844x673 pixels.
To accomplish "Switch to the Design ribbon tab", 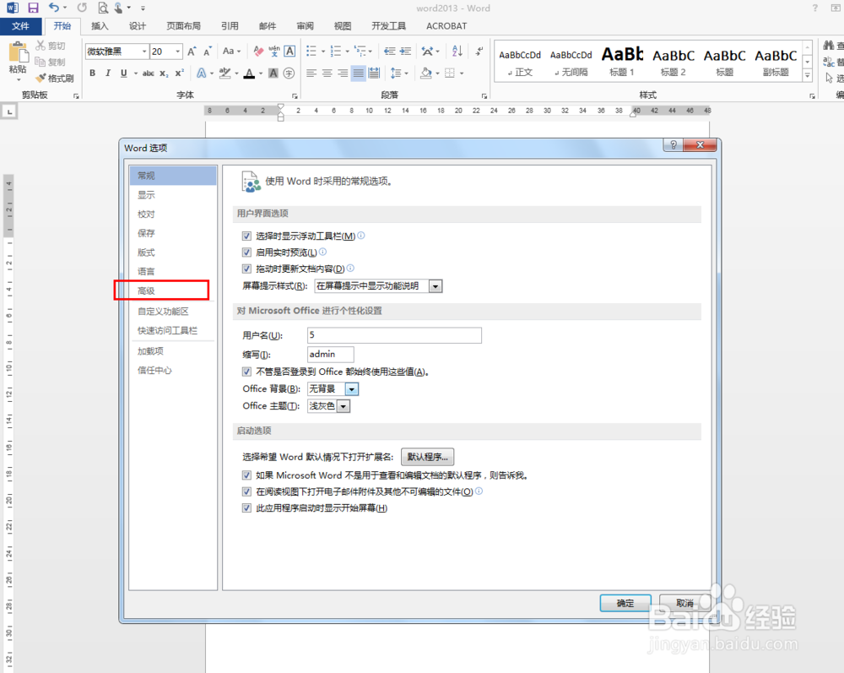I will [x=138, y=26].
